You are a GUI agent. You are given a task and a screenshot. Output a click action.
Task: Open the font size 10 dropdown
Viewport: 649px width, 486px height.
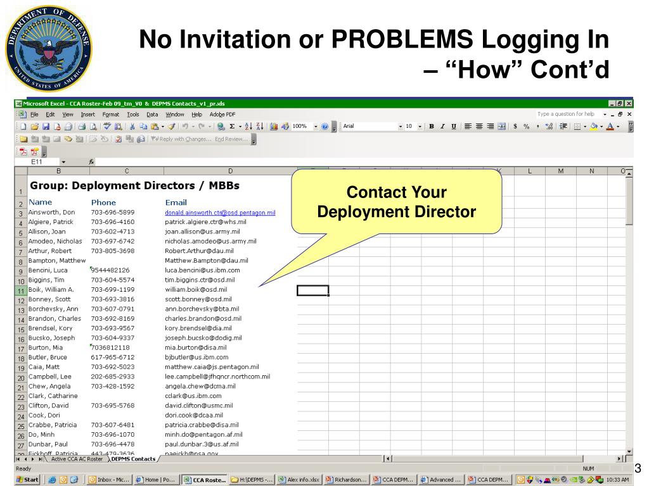coord(420,127)
